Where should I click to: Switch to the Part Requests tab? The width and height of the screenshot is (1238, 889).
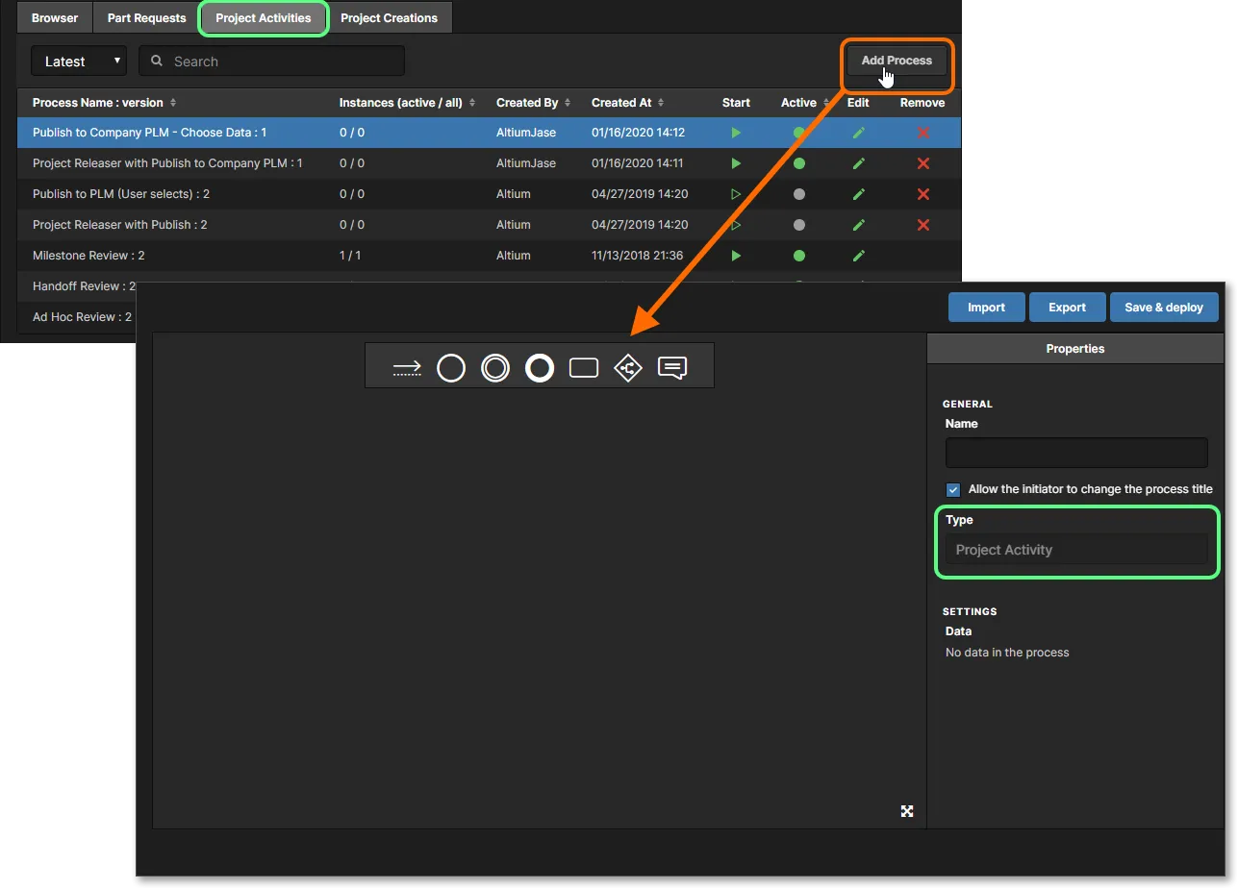(146, 18)
